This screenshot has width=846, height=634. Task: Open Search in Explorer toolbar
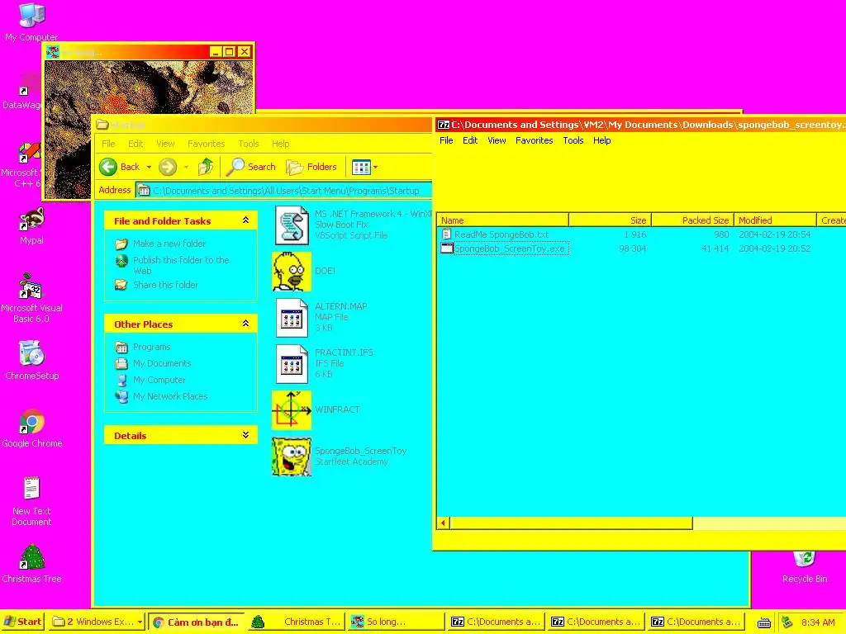pos(251,167)
